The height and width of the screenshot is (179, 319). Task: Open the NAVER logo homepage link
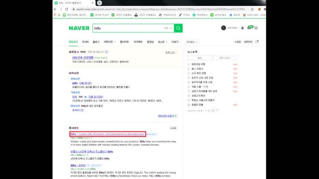click(x=79, y=28)
